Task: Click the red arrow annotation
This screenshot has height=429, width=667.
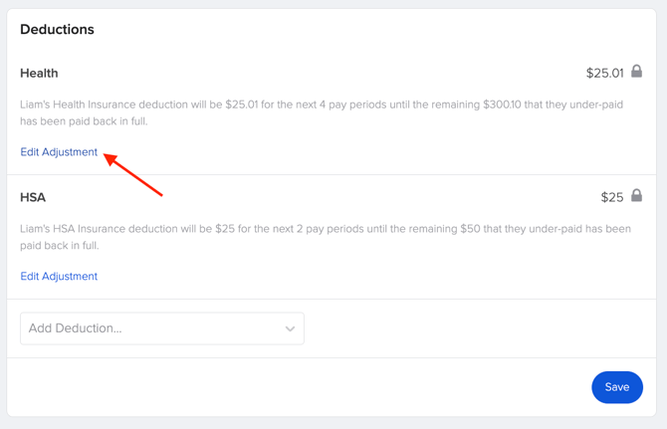Action: coord(132,174)
